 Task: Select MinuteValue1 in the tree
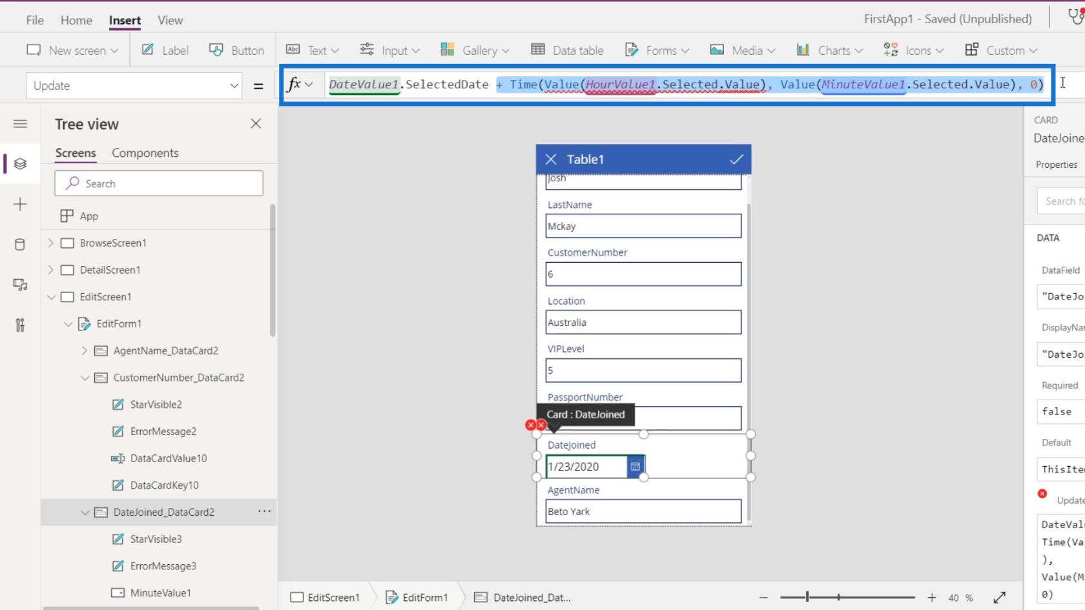(161, 593)
